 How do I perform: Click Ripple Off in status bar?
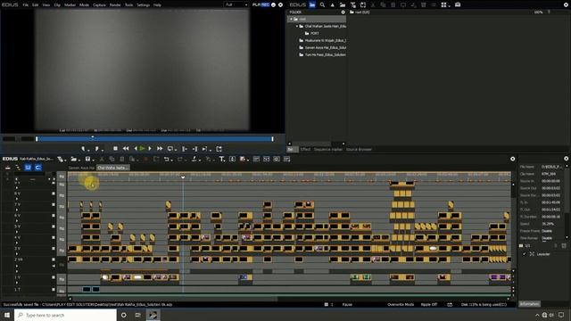pos(429,304)
